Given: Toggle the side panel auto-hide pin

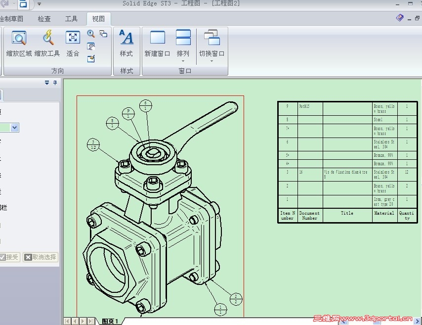Looking at the screenshot, I should tap(55, 83).
